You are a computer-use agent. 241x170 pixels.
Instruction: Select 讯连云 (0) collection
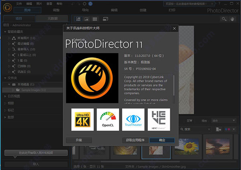coord(24,72)
